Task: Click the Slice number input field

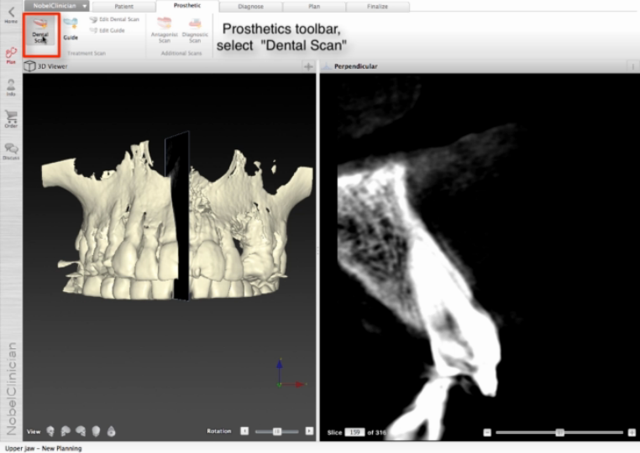Action: (354, 432)
